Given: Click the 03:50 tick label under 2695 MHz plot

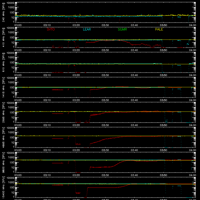Looking at the screenshot, I should pyautogui.click(x=163, y=125).
